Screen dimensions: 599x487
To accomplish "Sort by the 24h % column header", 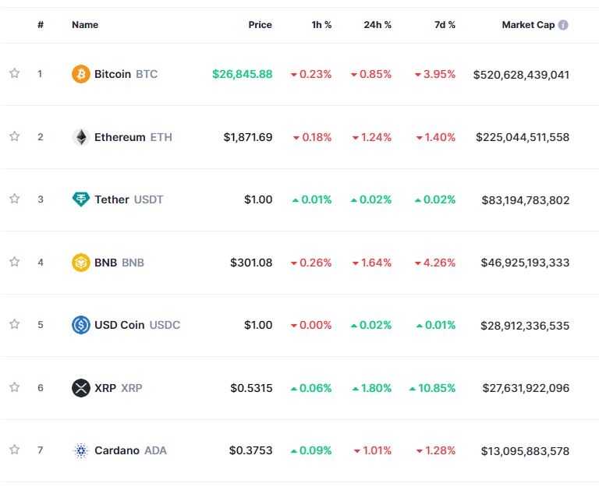I will pyautogui.click(x=377, y=25).
